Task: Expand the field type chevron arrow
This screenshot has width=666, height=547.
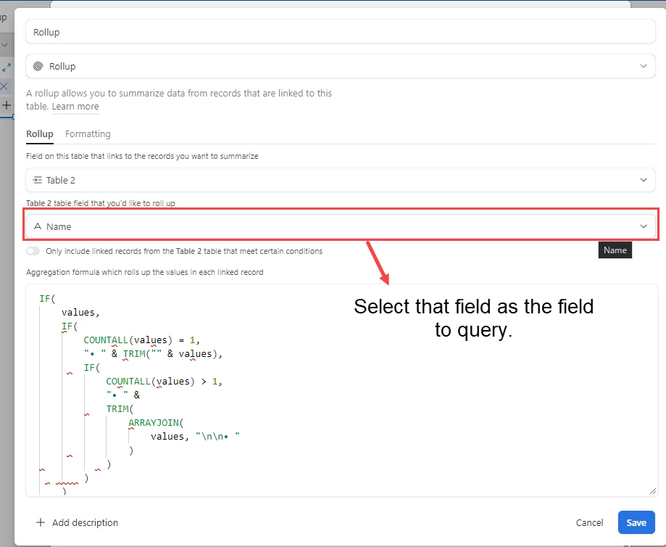Action: [643, 66]
